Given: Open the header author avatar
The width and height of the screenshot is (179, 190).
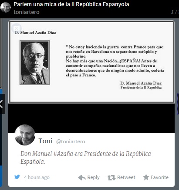Looking at the screenshot, I should 6,7.
